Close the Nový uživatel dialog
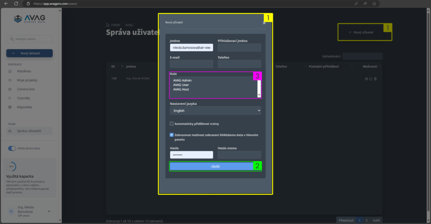The image size is (431, 224). coord(264,23)
